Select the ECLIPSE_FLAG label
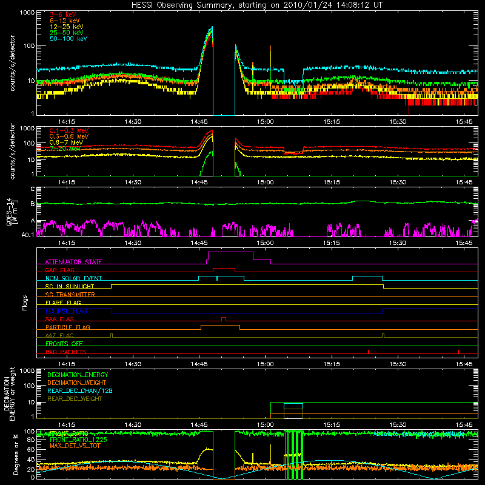The width and height of the screenshot is (485, 485). coord(66,311)
